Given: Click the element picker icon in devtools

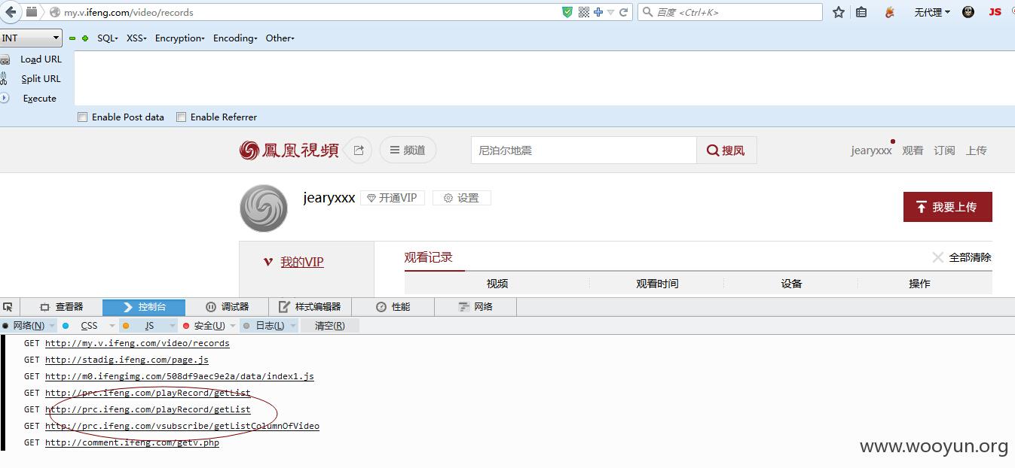Looking at the screenshot, I should 8,307.
